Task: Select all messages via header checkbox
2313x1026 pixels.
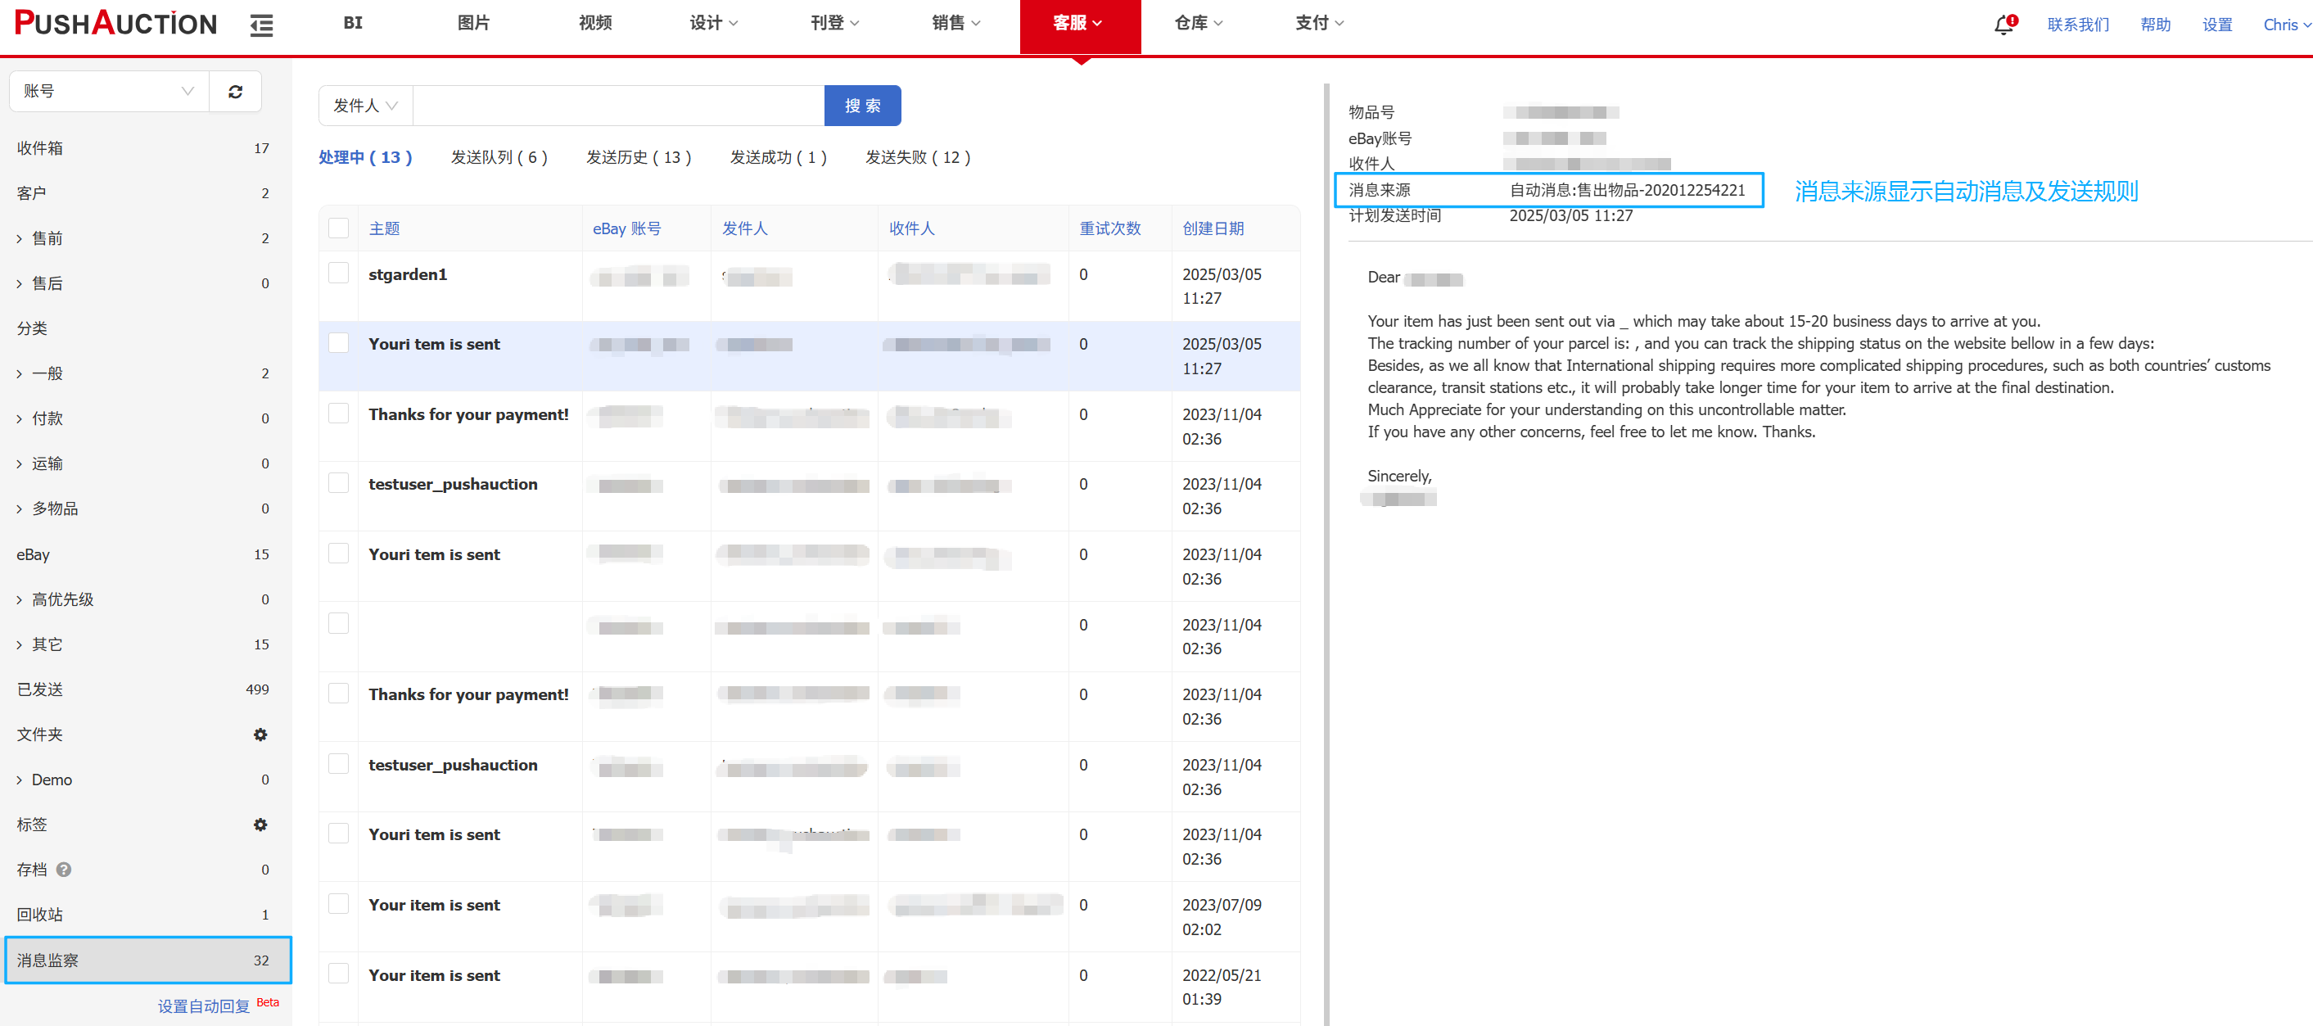Action: [x=338, y=228]
